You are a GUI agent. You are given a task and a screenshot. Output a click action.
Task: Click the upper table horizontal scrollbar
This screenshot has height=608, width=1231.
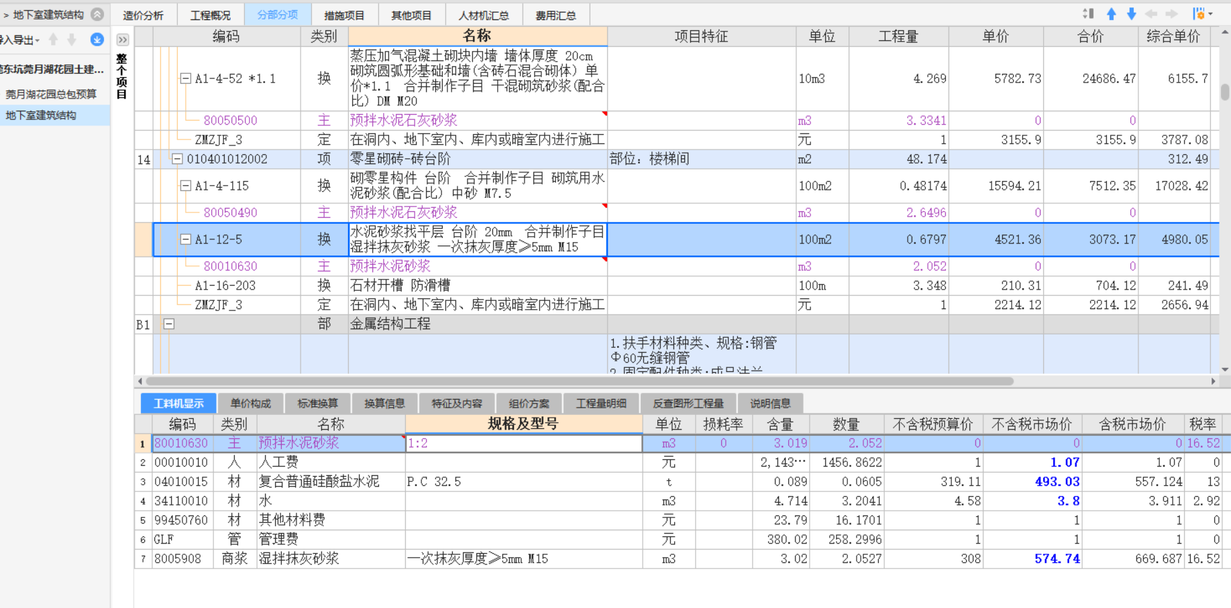(580, 381)
